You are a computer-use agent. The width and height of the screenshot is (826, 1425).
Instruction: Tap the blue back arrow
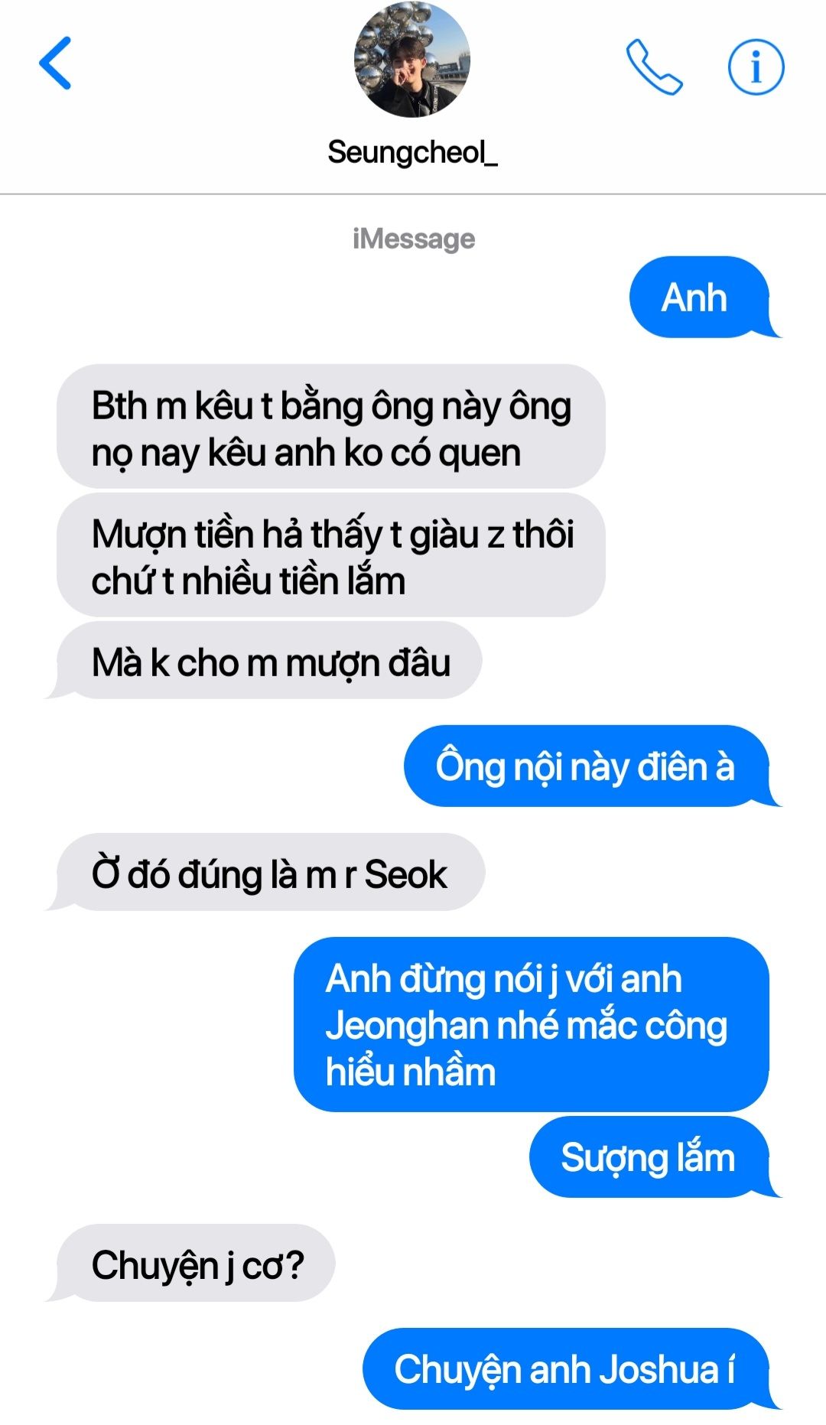pos(55,63)
